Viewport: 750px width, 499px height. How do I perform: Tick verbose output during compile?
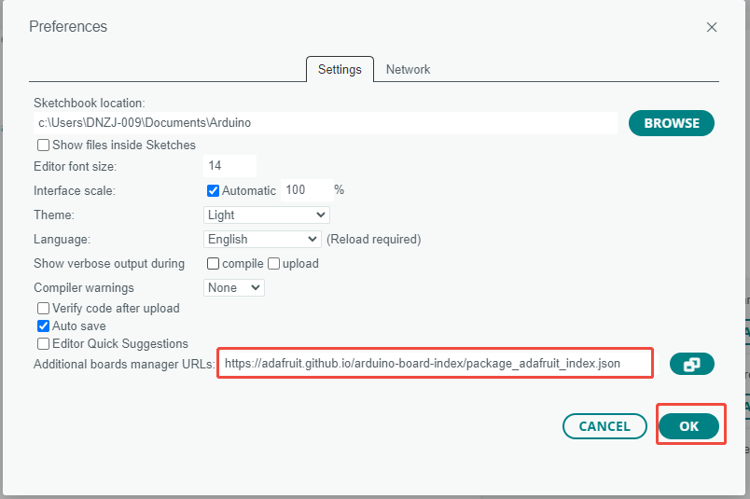(213, 264)
